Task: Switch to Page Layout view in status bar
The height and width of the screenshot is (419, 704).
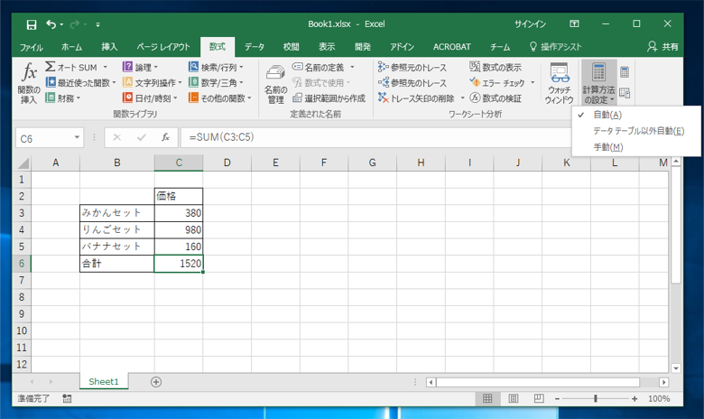Action: (514, 398)
